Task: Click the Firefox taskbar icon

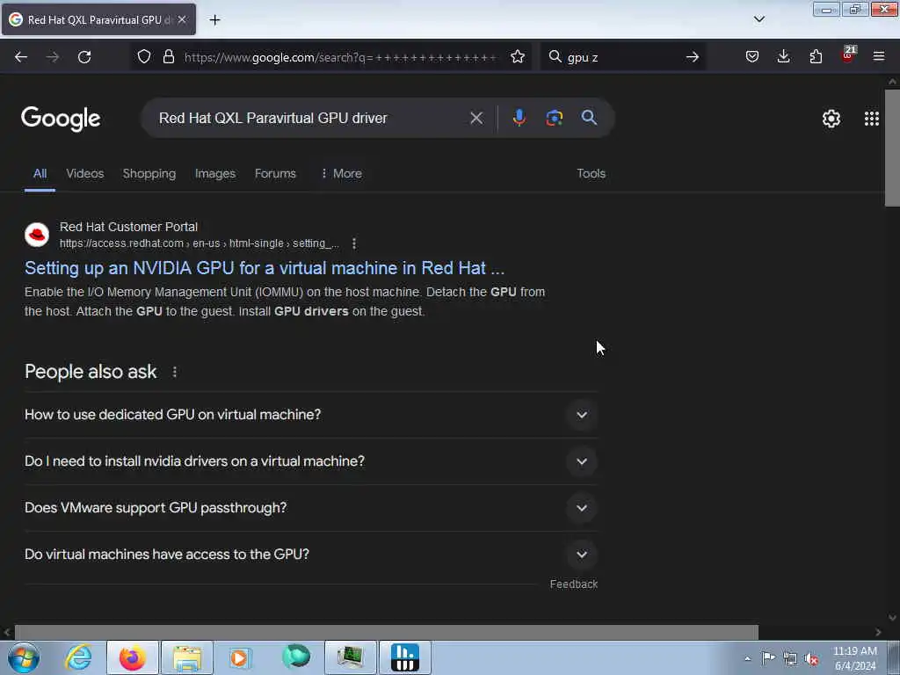Action: tap(132, 657)
